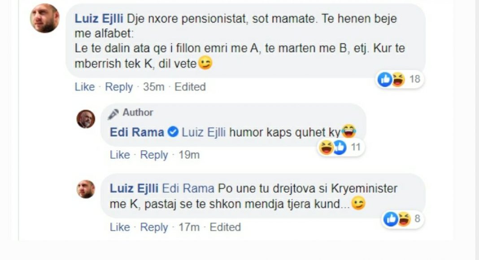Click the Luiz Ejlli mention in Edi Rama's reply
Image resolution: width=479 pixels, height=260 pixels.
click(204, 132)
